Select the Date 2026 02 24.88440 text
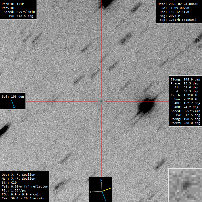Viewport: 202px width, 202px height. [x=178, y=4]
